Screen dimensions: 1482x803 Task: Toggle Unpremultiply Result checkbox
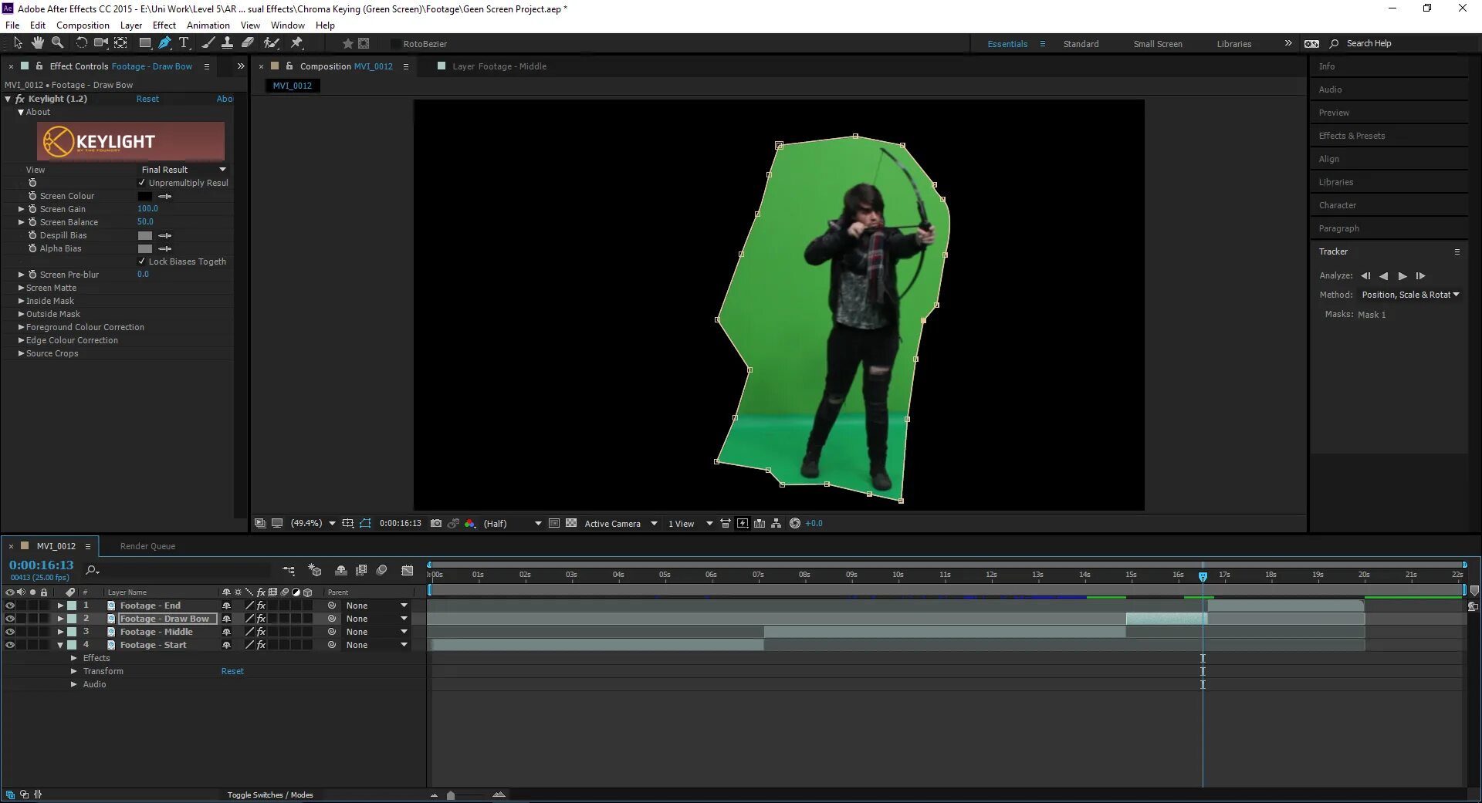point(142,183)
